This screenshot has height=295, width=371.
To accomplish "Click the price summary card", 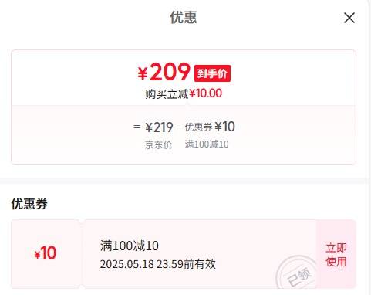I will coord(184,107).
